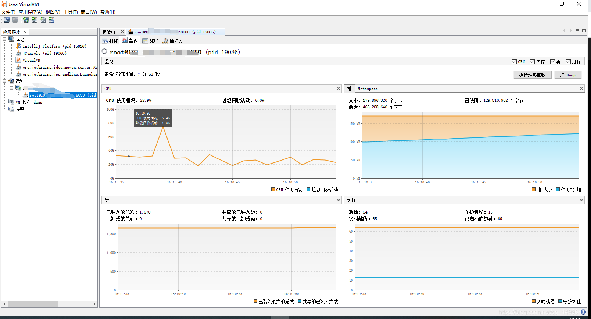Switch to the 线程 tab
Viewport: 591px width, 319px height.
pos(150,41)
